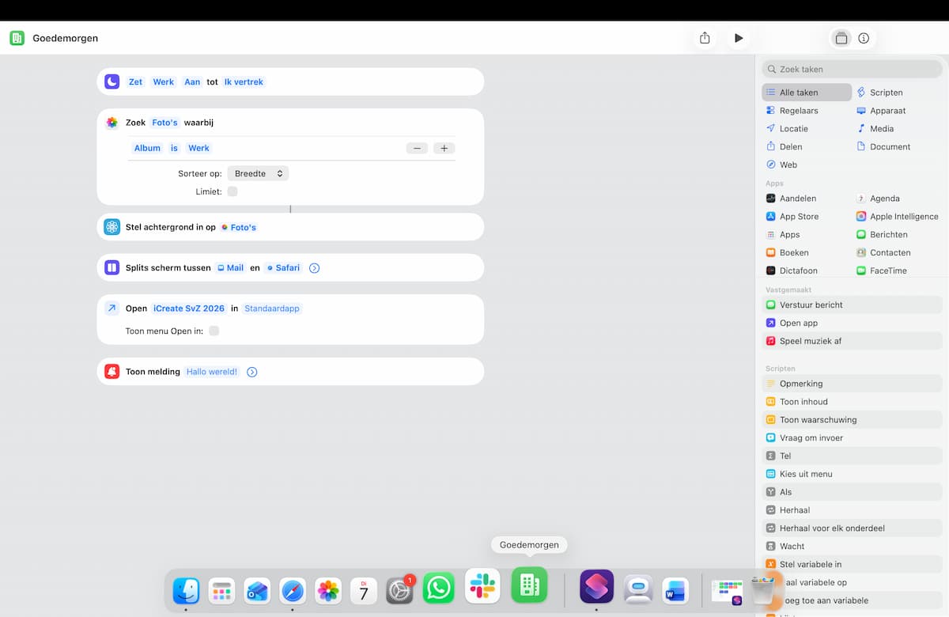This screenshot has height=617, width=949.
Task: Add the Kies uit menu action
Action: [853, 474]
